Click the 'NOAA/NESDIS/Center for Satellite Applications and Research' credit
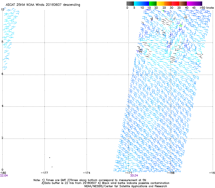215x188 pixels. click(126, 186)
